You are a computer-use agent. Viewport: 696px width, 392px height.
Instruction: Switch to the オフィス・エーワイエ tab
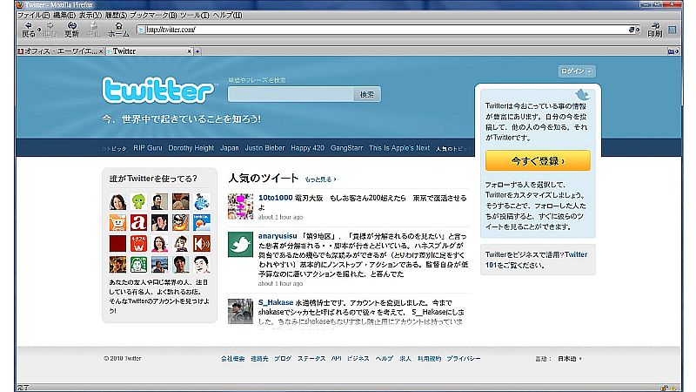57,51
